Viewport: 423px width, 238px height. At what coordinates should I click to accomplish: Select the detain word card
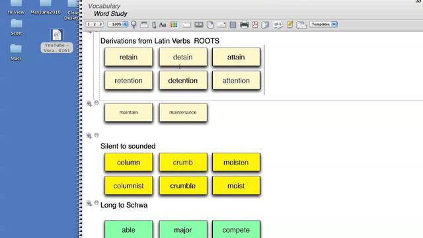tap(183, 57)
